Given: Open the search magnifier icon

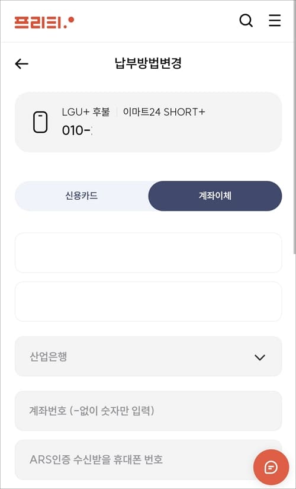Looking at the screenshot, I should [x=246, y=21].
